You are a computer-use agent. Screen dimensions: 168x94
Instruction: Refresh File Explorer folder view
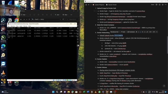[x=63, y=19]
